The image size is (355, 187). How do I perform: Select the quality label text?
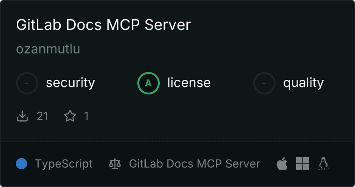[x=303, y=83]
